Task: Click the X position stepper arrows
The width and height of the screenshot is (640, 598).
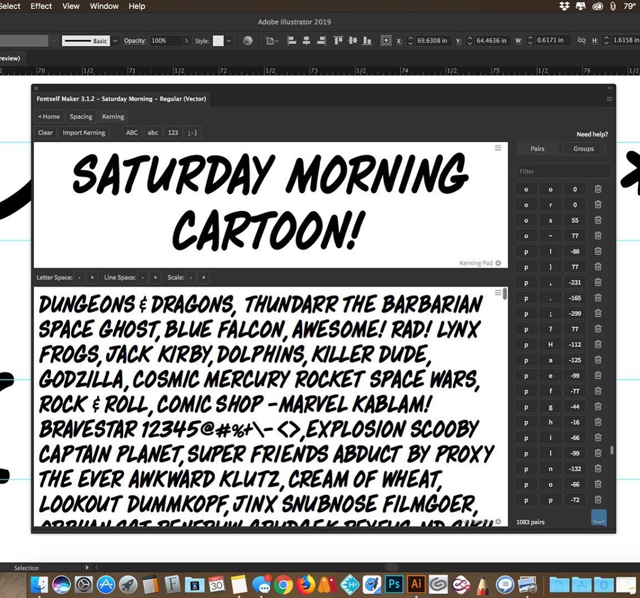Action: [x=410, y=40]
